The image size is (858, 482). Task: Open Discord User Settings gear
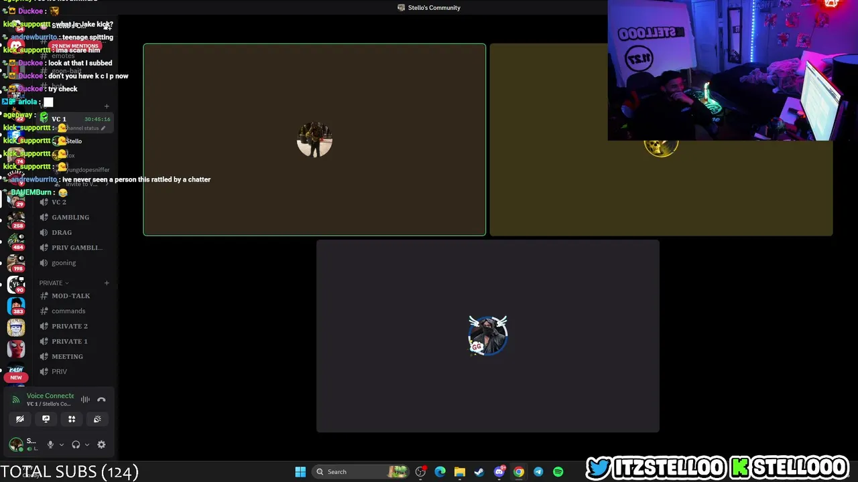[x=101, y=445]
